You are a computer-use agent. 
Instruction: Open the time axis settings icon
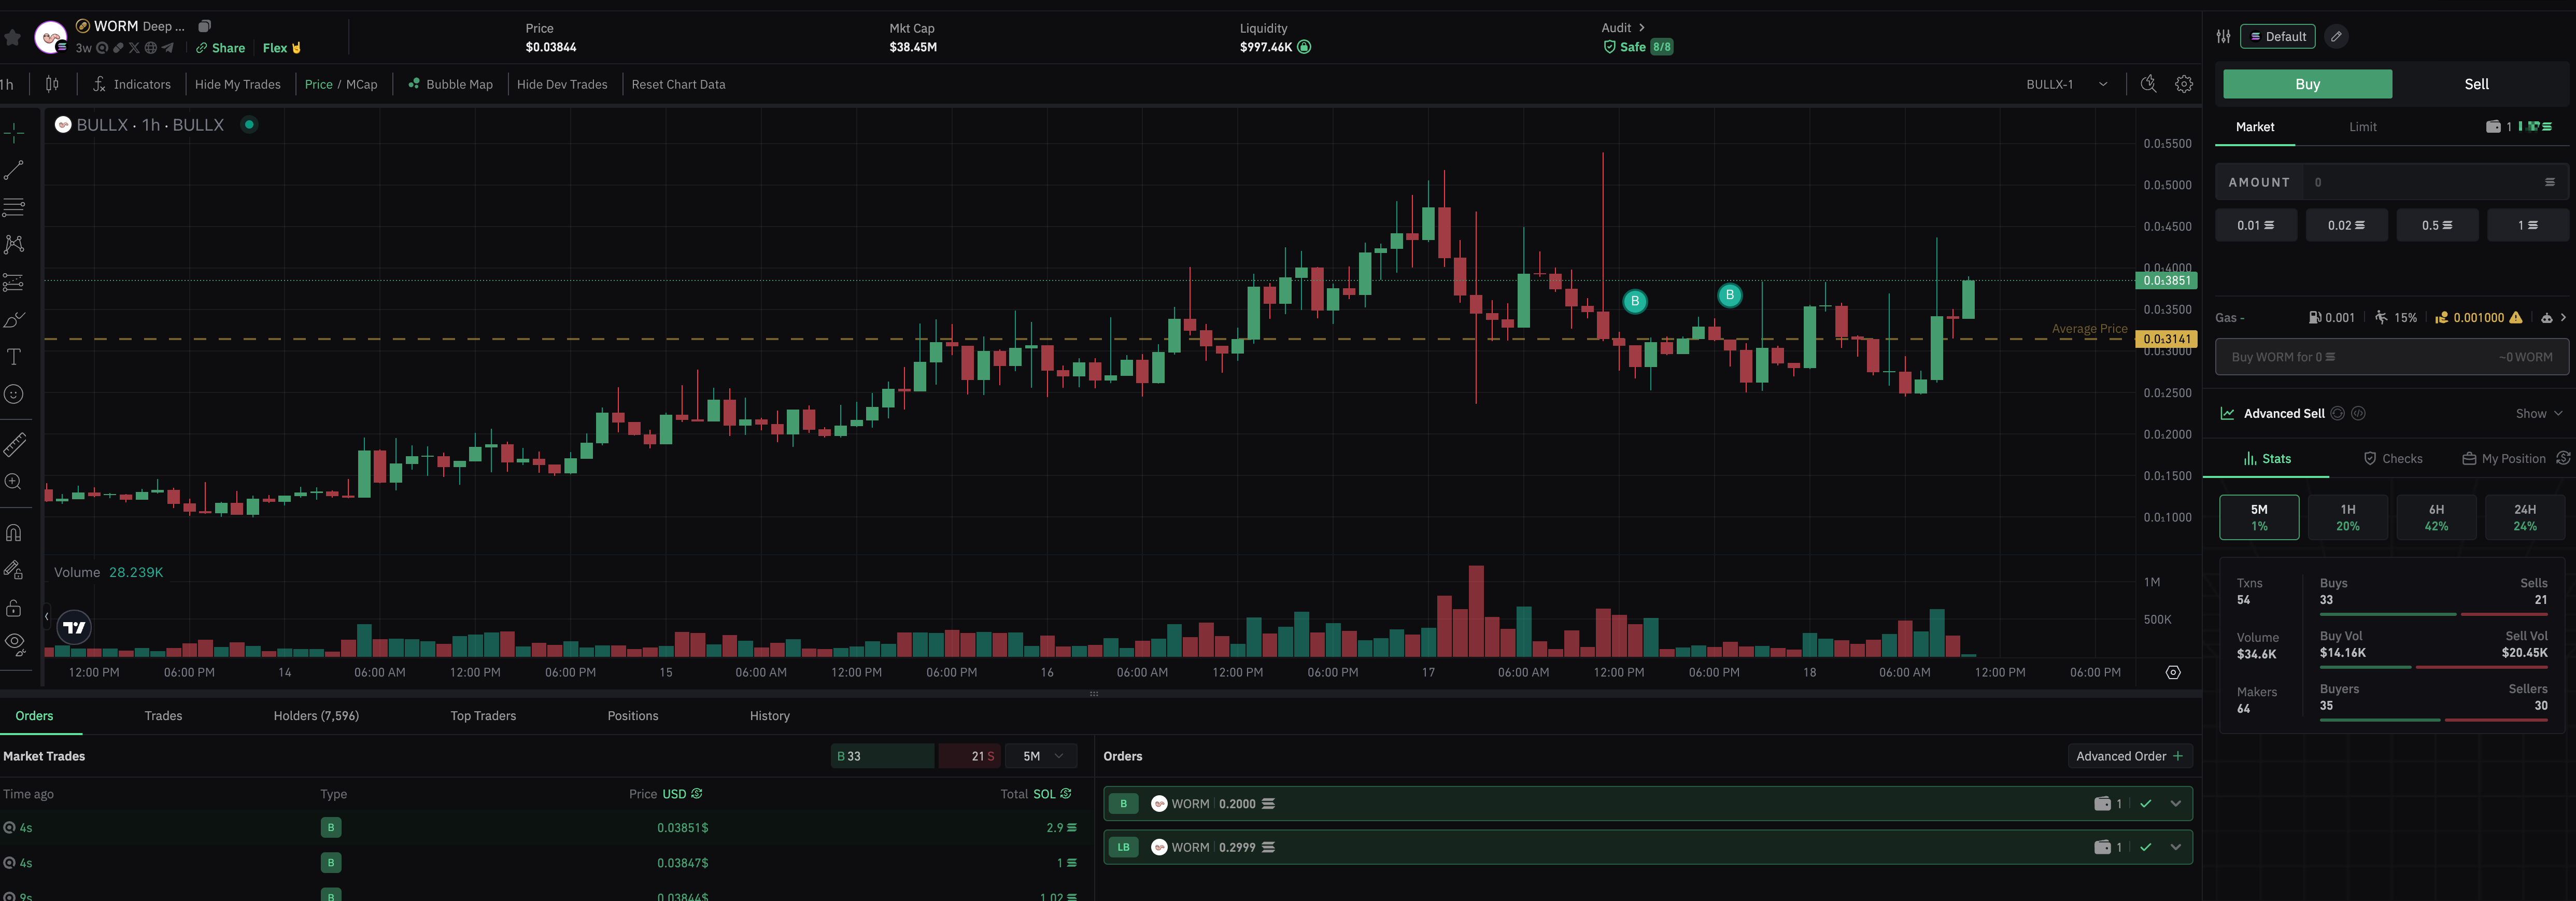tap(2173, 672)
